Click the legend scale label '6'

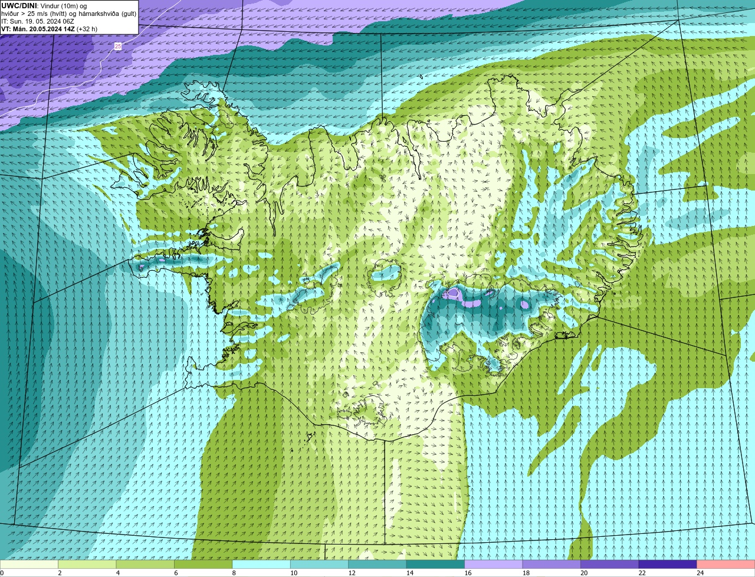coord(176,573)
